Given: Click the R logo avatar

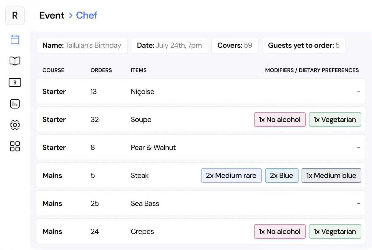Looking at the screenshot, I should tap(15, 16).
